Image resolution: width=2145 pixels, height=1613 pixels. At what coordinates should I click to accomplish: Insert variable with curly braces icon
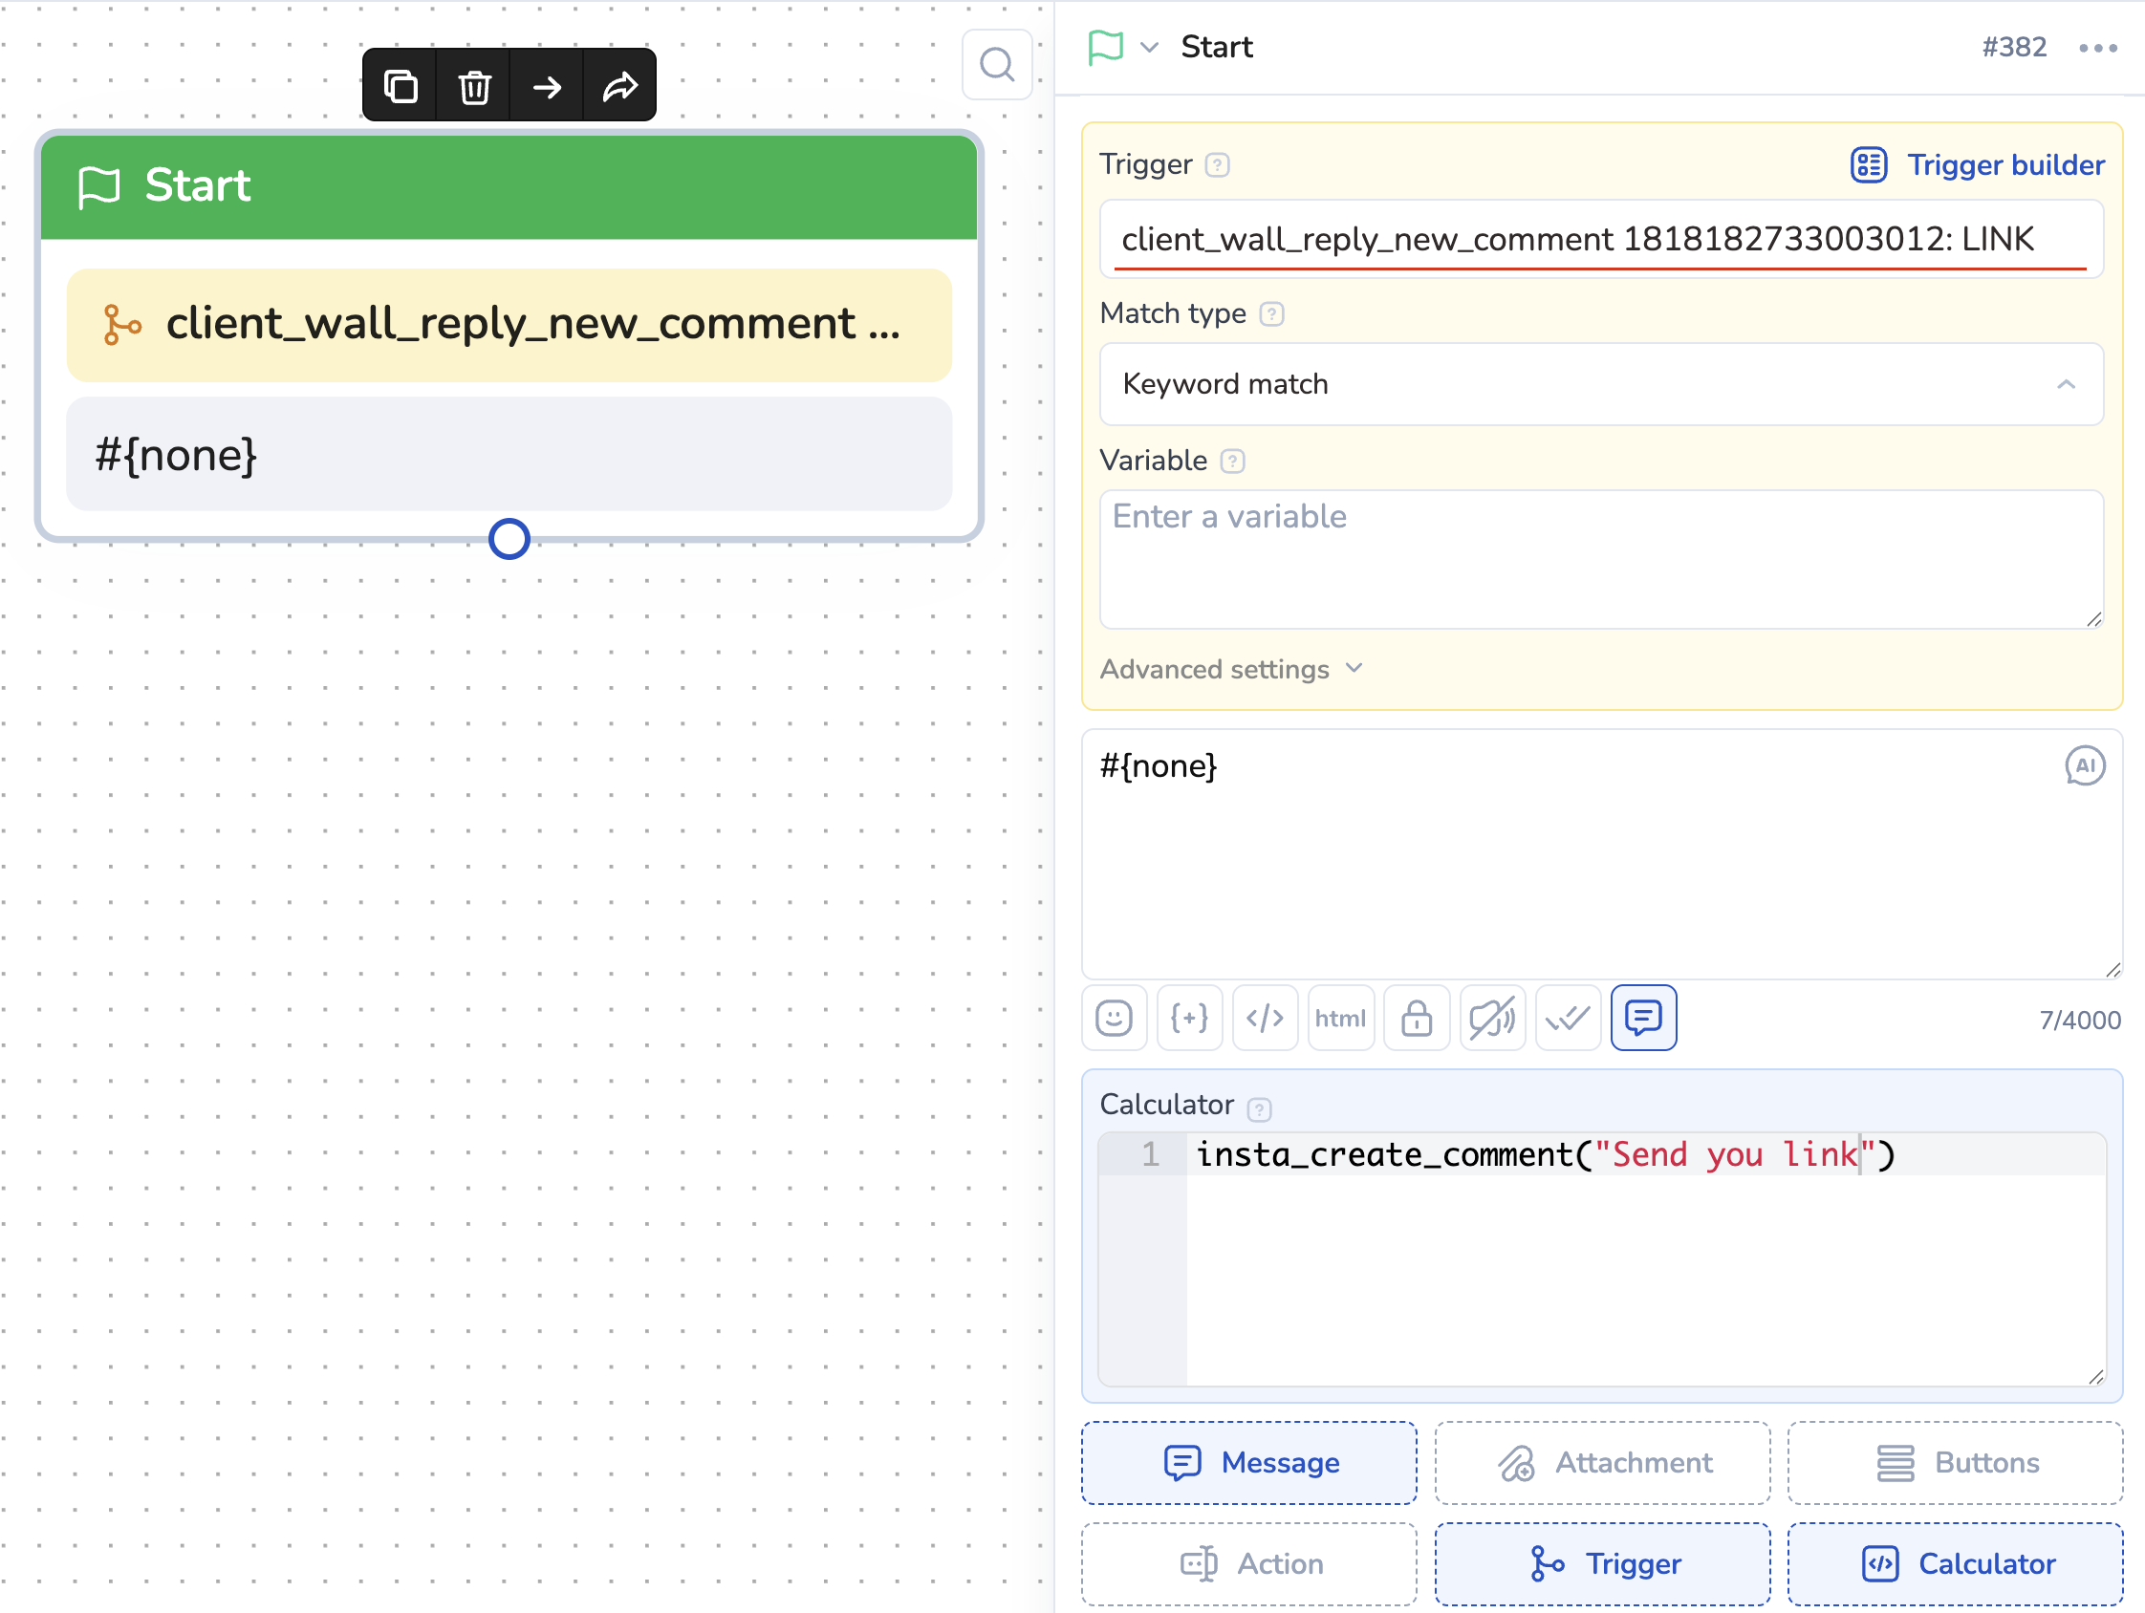pyautogui.click(x=1189, y=1018)
